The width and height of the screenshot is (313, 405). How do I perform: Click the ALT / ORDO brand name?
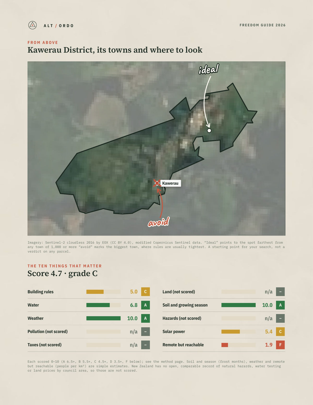(59, 26)
